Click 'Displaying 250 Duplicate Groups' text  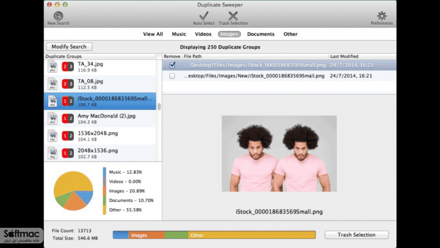[x=220, y=47]
